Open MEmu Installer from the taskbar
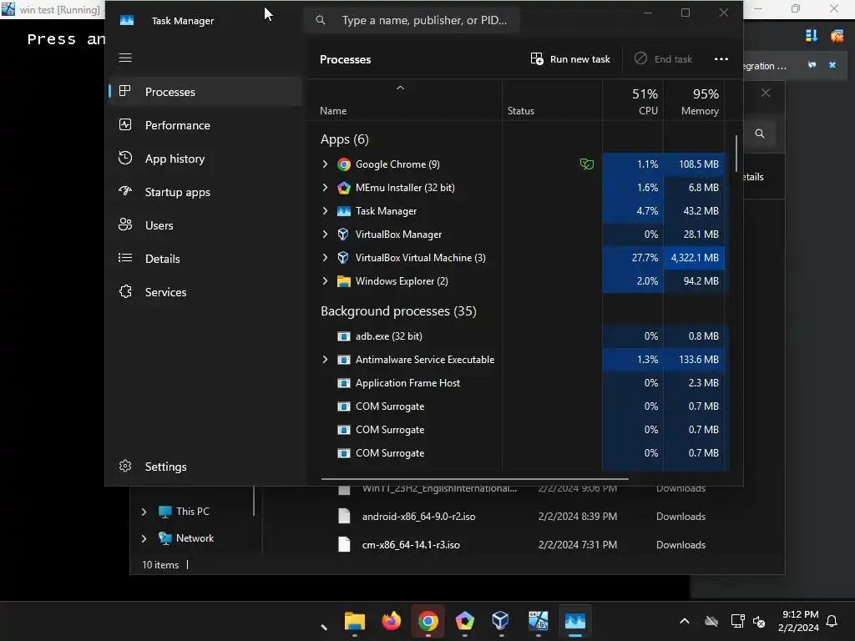This screenshot has height=641, width=855. pos(464,621)
